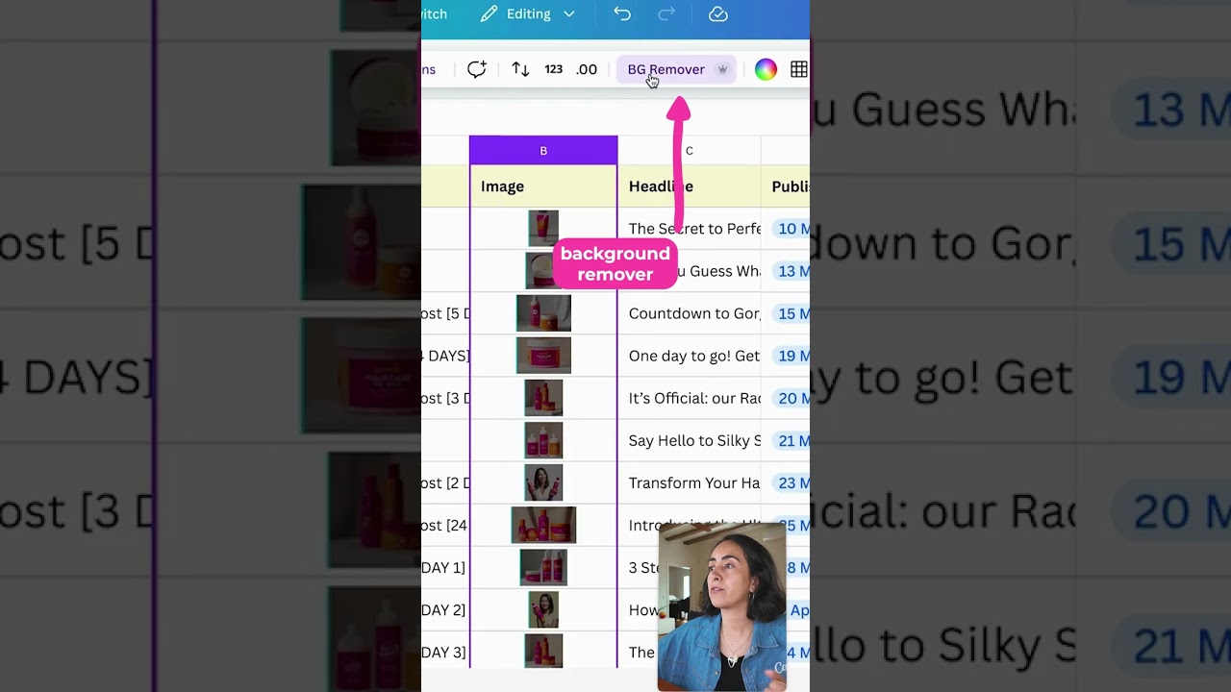This screenshot has height=692, width=1231.
Task: Select the Headline header cell
Action: (689, 186)
